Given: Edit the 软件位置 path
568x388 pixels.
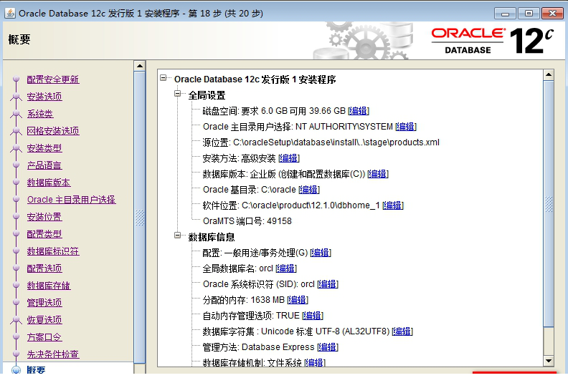Looking at the screenshot, I should point(393,205).
